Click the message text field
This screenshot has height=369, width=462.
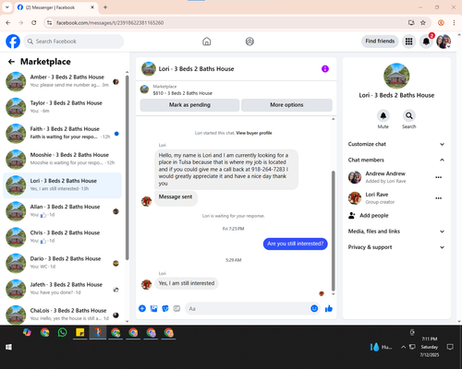(x=248, y=308)
